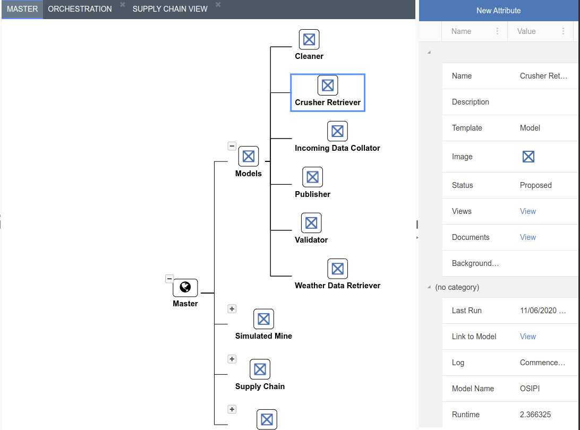This screenshot has width=580, height=430.
Task: Expand the Supply Chain branch
Action: 232,359
